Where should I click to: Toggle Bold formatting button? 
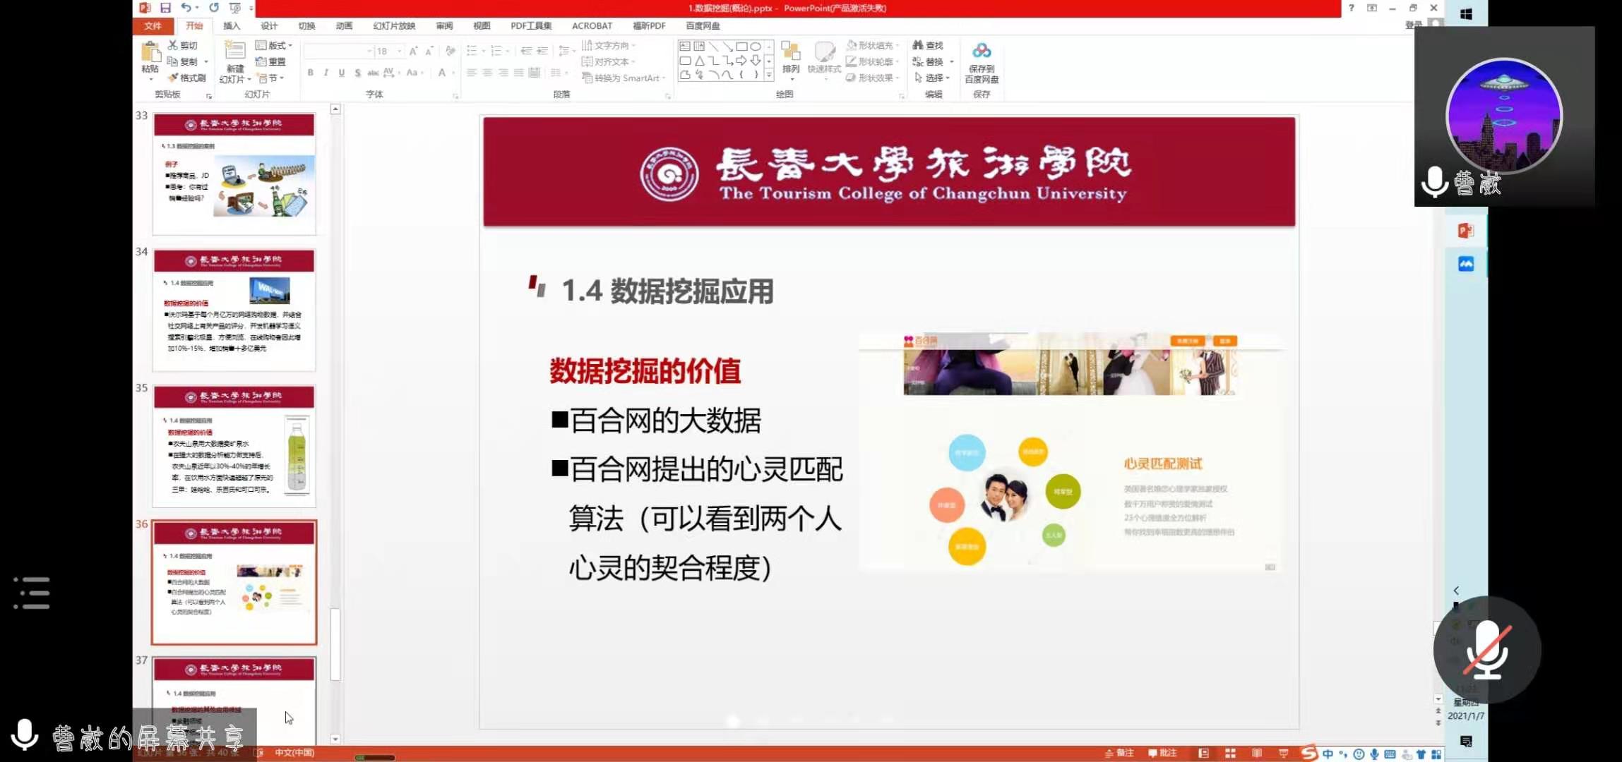(310, 73)
